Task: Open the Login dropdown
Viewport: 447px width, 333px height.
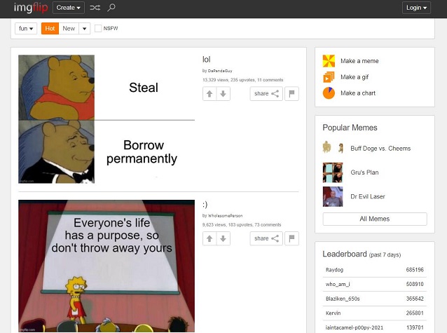Action: point(416,8)
